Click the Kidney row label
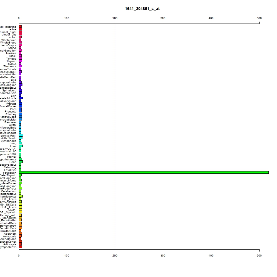The width and height of the screenshot is (277, 277). click(x=12, y=157)
